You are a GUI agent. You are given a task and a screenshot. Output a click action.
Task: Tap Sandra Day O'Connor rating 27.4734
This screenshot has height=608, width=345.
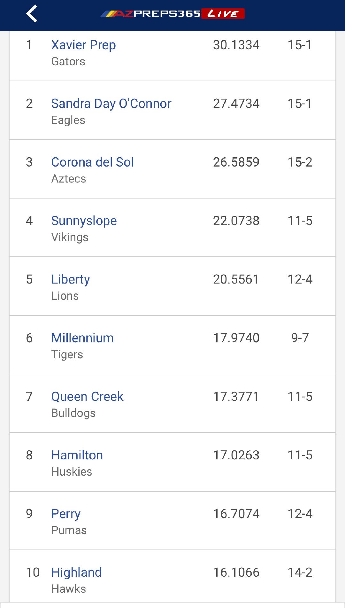pyautogui.click(x=236, y=104)
